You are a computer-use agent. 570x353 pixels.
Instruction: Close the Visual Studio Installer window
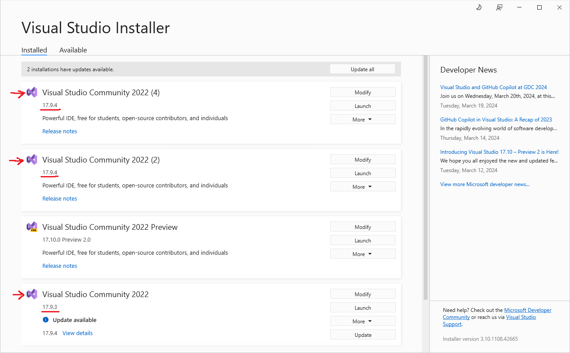tap(560, 7)
